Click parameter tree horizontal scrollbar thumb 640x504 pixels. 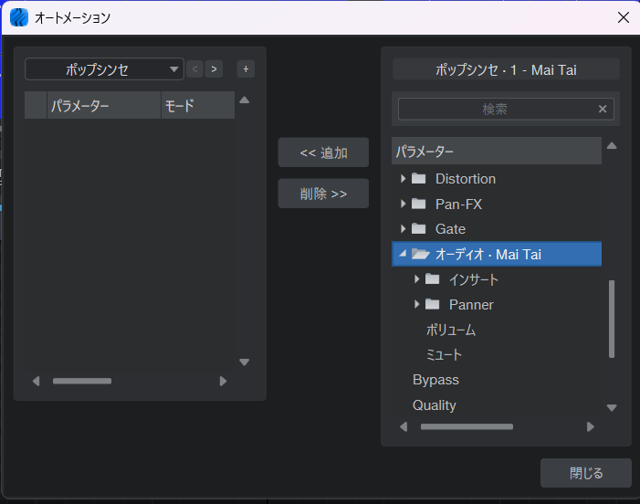point(467,427)
